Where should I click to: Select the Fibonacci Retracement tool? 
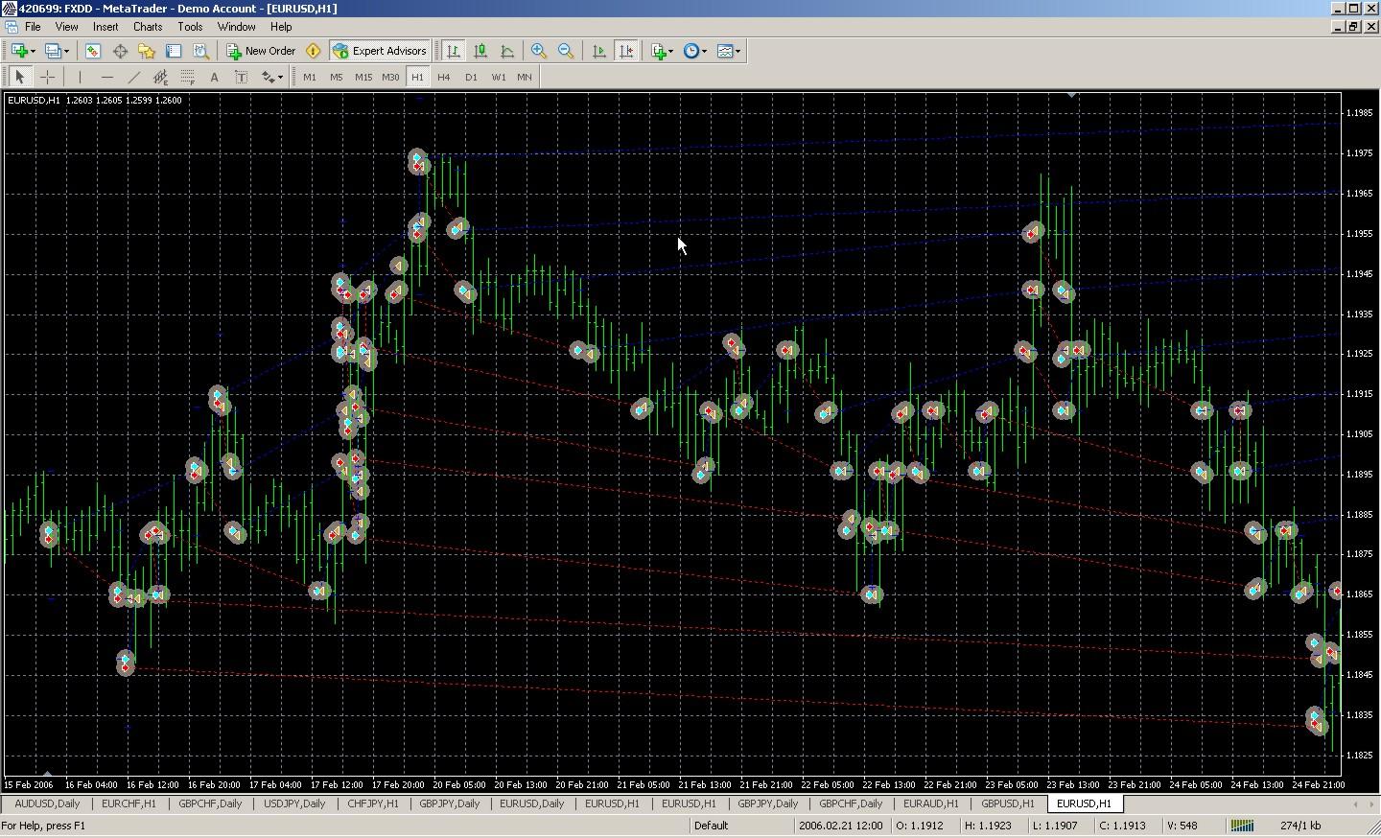coord(187,77)
